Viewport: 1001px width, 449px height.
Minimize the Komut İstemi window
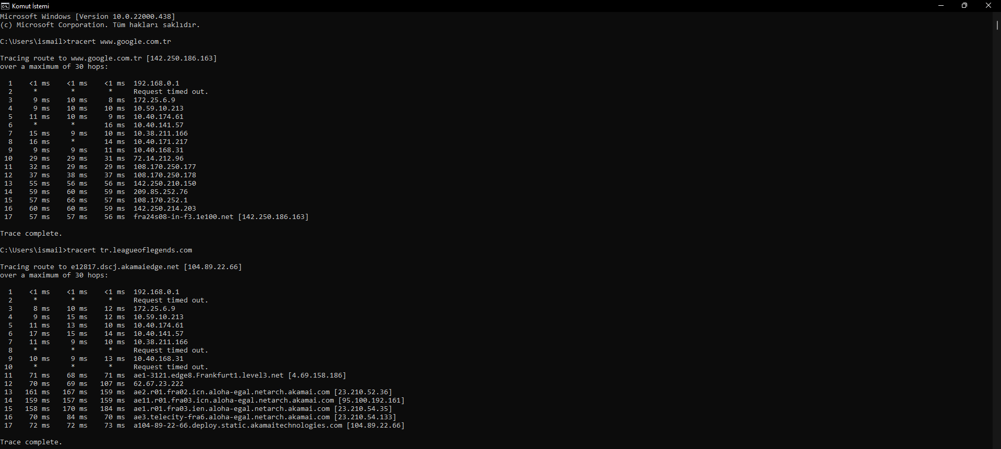(x=941, y=6)
